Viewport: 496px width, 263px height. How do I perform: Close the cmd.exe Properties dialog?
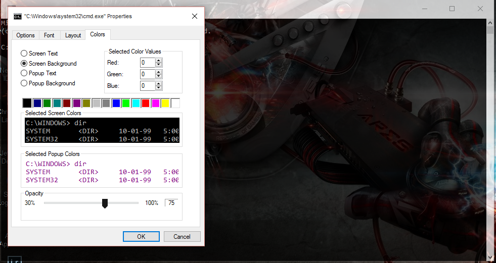(x=195, y=16)
